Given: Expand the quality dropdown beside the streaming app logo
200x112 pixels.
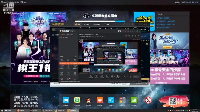Looking at the screenshot, I should tap(72, 31).
